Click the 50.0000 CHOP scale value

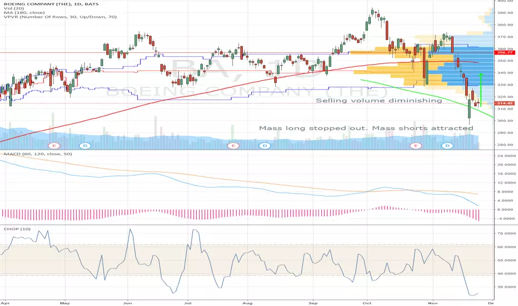point(506,260)
